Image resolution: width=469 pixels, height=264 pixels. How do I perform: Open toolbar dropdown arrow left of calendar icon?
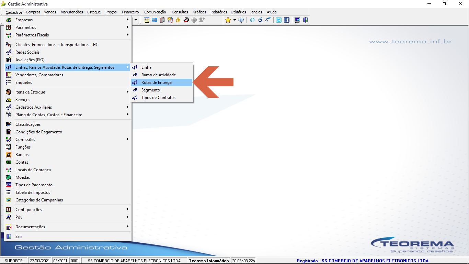coord(136,20)
